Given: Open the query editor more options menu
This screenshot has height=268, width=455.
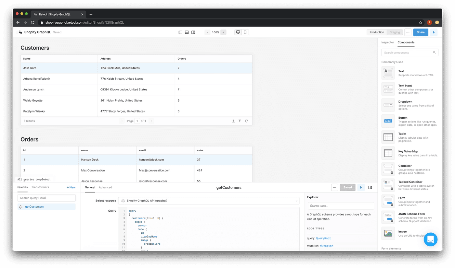Looking at the screenshot, I should click(x=334, y=187).
